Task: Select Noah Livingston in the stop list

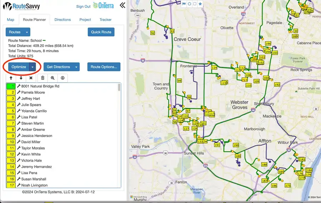Action: (34, 185)
